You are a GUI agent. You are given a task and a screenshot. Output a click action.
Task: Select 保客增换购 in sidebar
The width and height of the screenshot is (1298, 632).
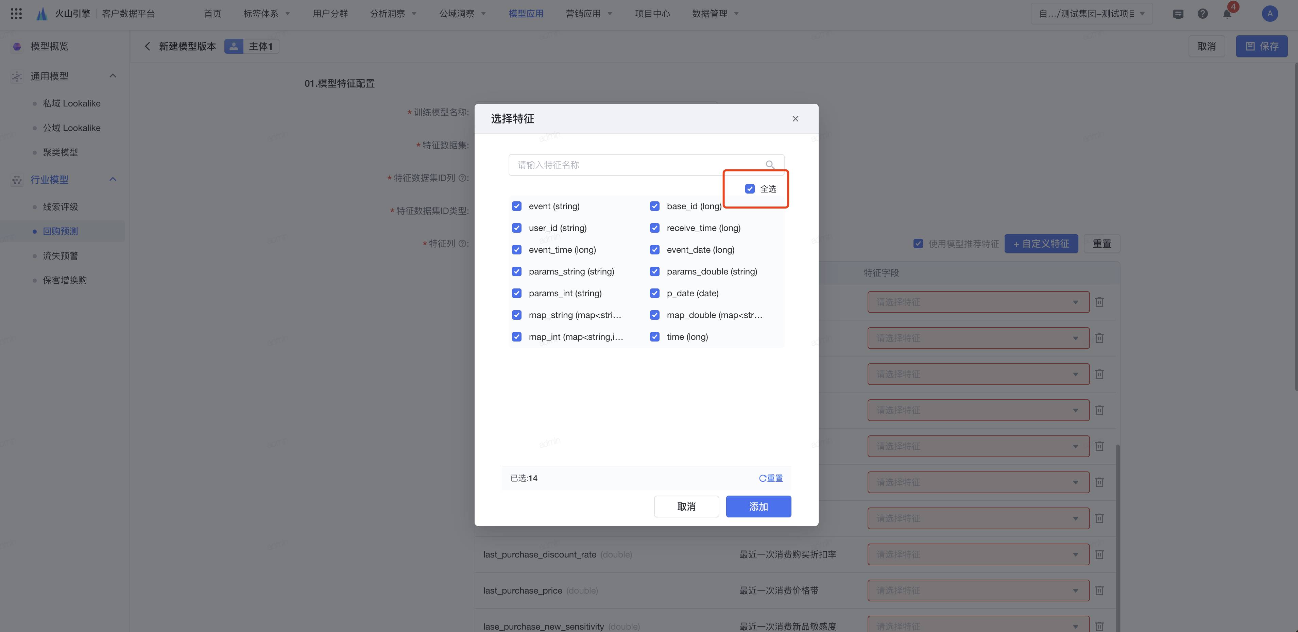[x=65, y=280]
